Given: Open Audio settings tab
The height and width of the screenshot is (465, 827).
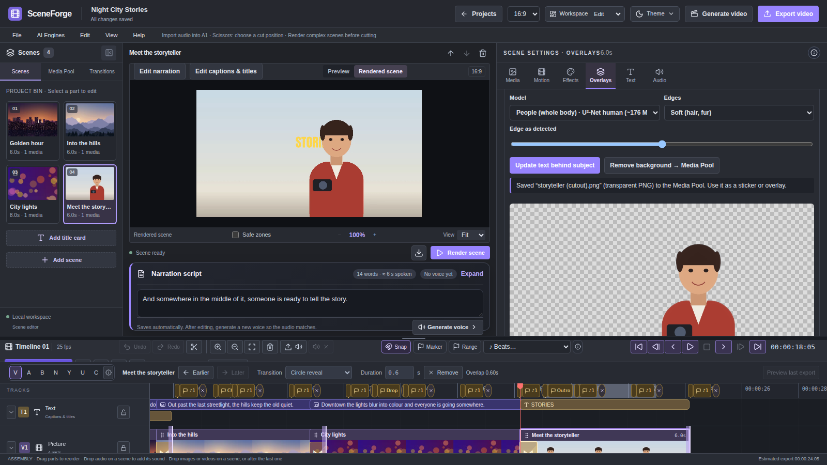Looking at the screenshot, I should [x=660, y=75].
